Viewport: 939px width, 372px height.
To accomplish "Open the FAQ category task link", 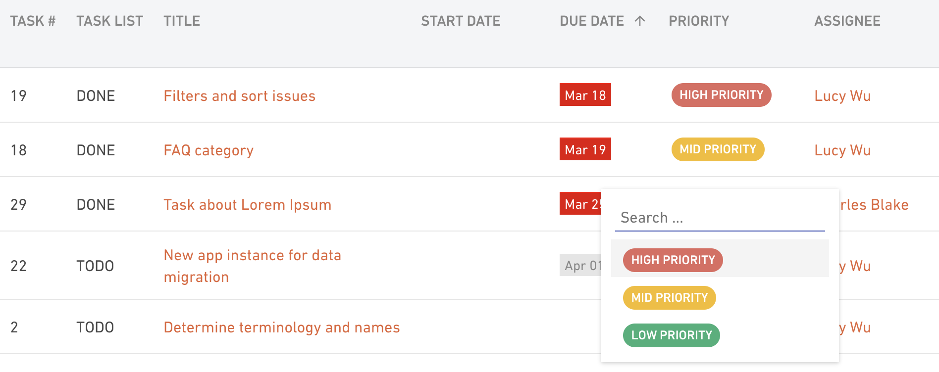I will point(209,150).
